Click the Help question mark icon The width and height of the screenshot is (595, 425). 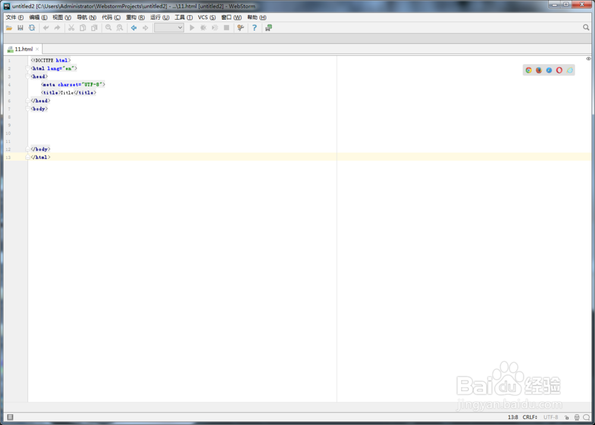[254, 27]
